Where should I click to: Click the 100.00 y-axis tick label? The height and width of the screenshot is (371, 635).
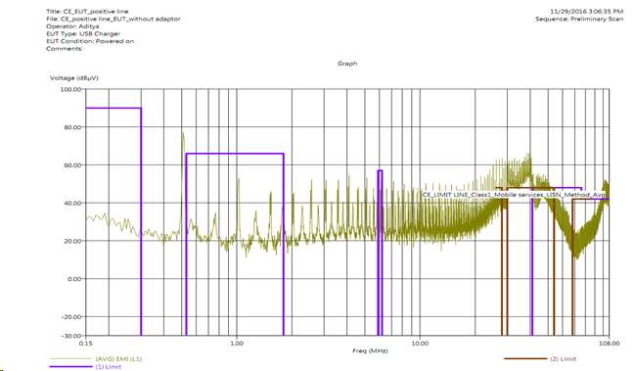tap(70, 89)
